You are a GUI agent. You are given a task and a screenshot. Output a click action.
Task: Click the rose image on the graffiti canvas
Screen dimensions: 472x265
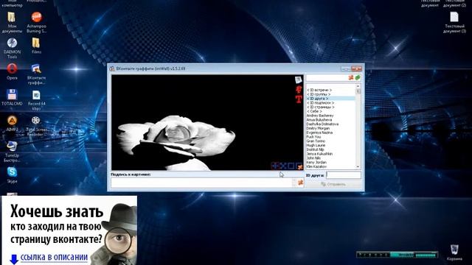[176, 142]
